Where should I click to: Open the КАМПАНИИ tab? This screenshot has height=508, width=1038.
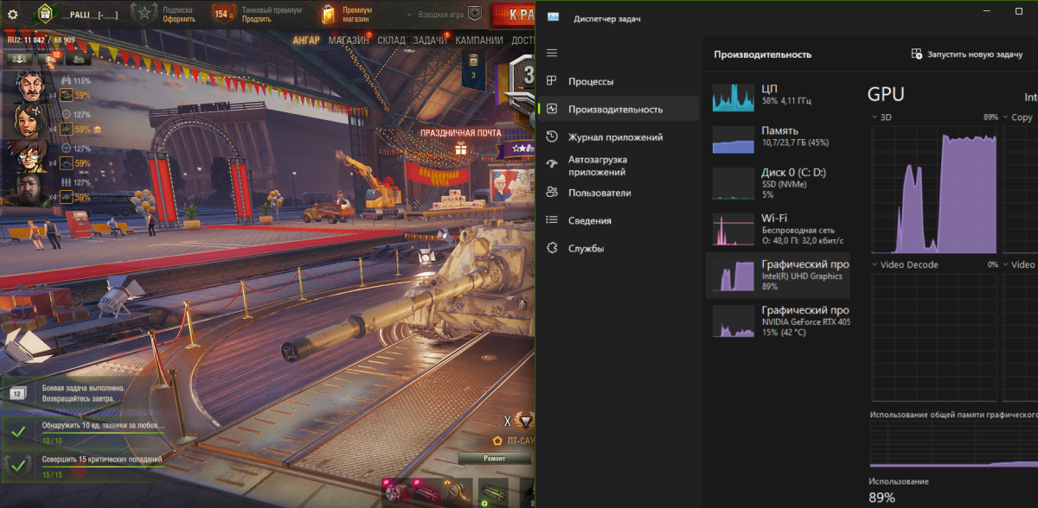479,40
